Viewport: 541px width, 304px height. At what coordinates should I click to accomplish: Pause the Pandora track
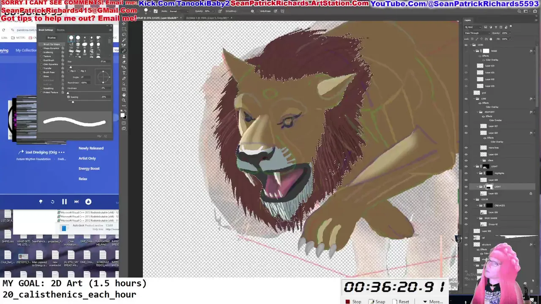click(x=64, y=202)
